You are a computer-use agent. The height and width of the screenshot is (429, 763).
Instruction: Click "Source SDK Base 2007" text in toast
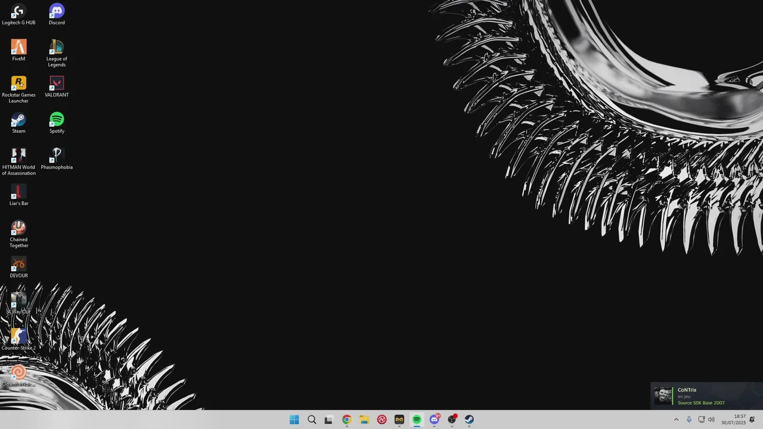tap(701, 403)
